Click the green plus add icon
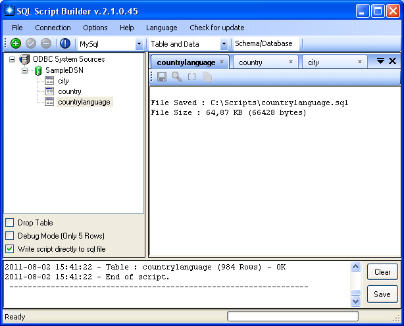This screenshot has width=404, height=326. [x=16, y=43]
